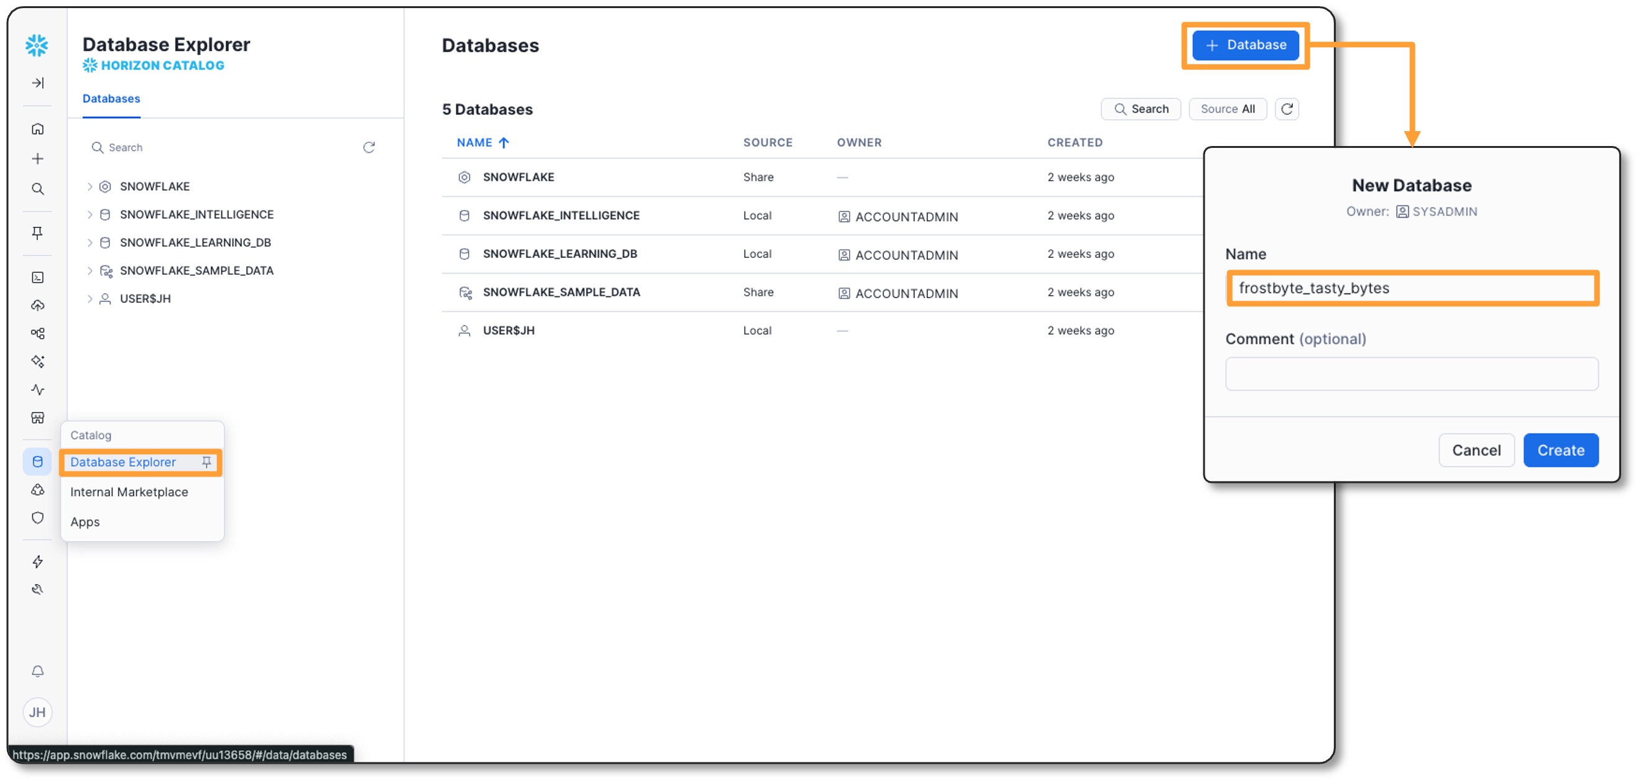Open the Source All filter dropdown

(x=1227, y=109)
